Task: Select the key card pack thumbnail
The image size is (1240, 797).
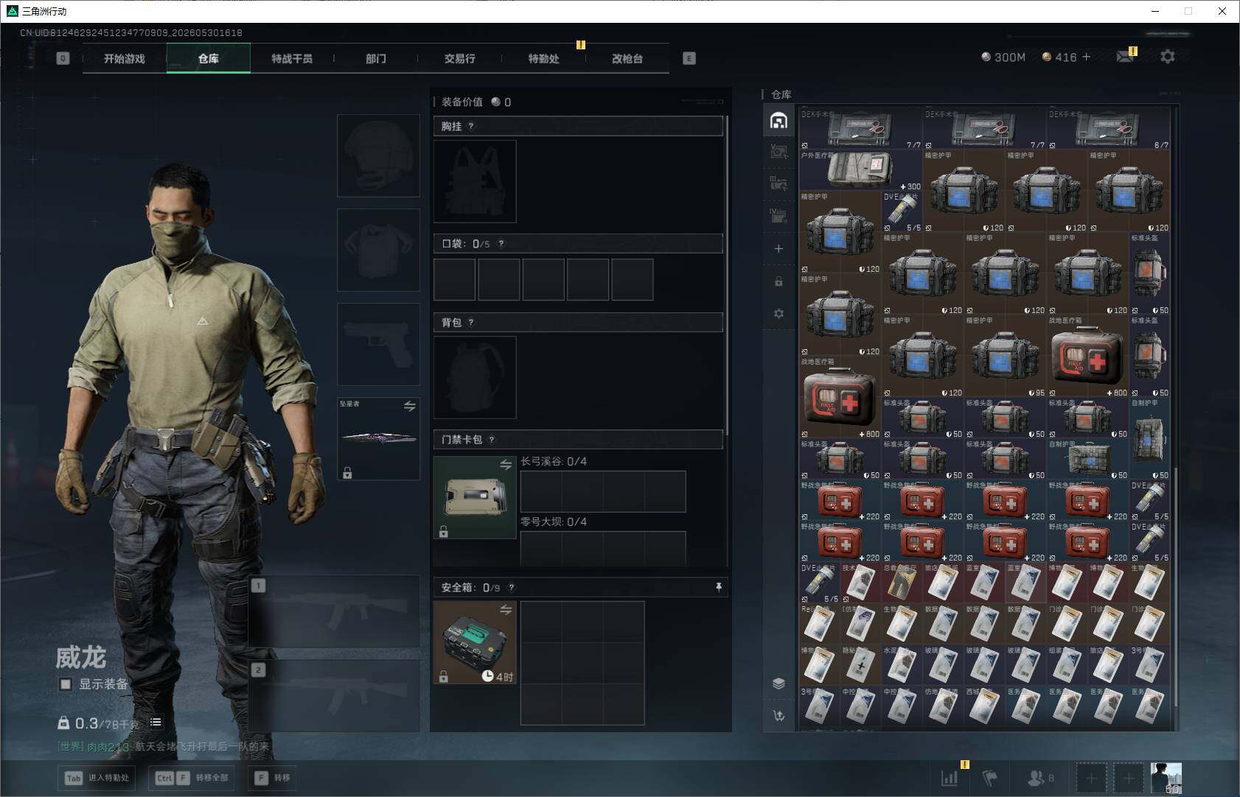Action: coord(475,497)
